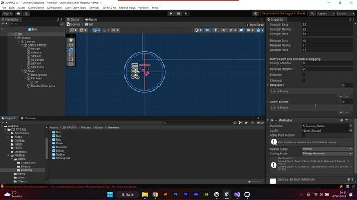Open global search magnifier icon
This screenshot has height=200, width=357.
tap(312, 13)
